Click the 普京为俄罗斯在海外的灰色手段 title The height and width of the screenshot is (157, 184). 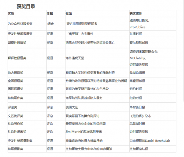click(x=87, y=89)
